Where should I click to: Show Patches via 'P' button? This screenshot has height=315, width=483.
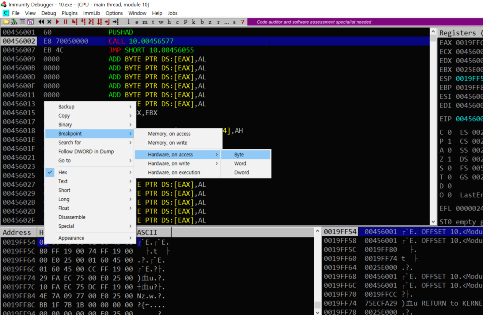pyautogui.click(x=185, y=22)
